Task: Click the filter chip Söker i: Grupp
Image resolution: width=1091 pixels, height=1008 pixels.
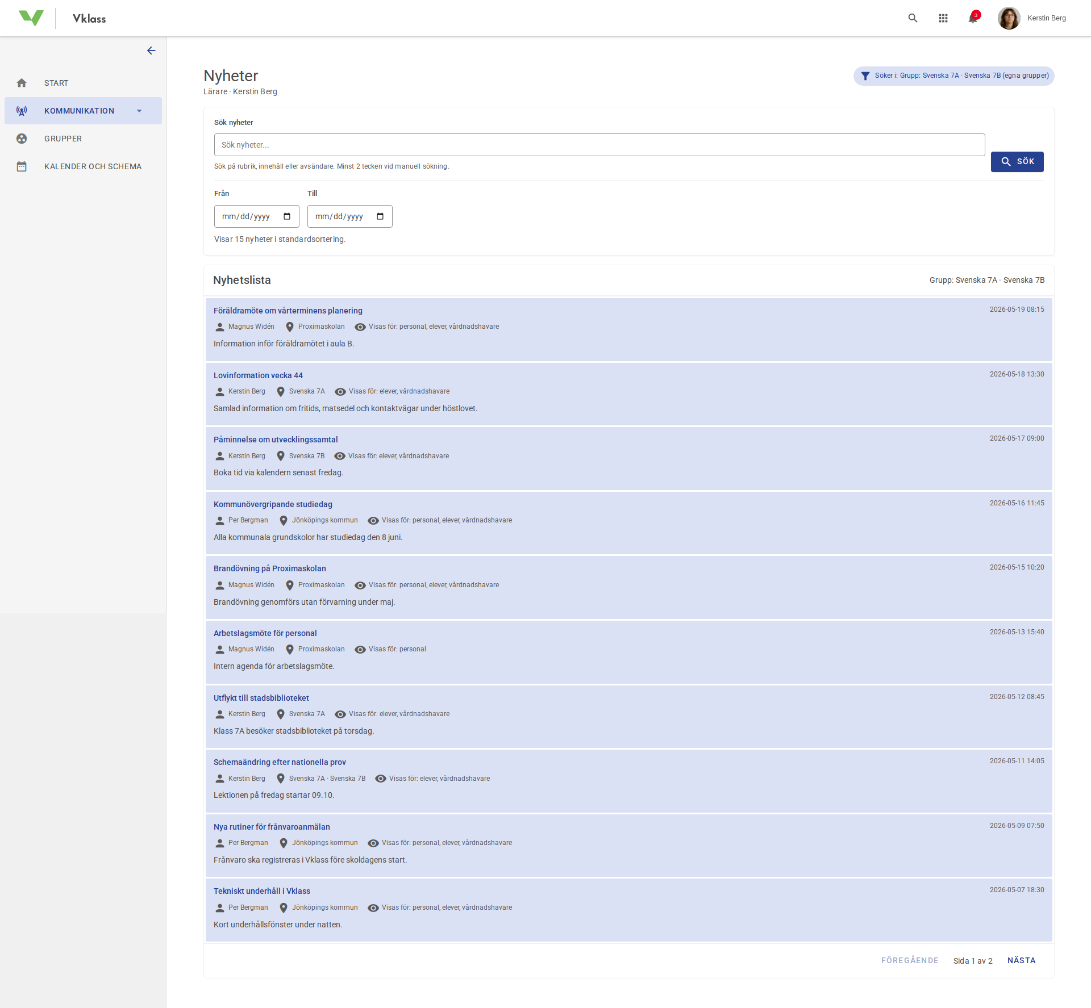Action: point(953,76)
